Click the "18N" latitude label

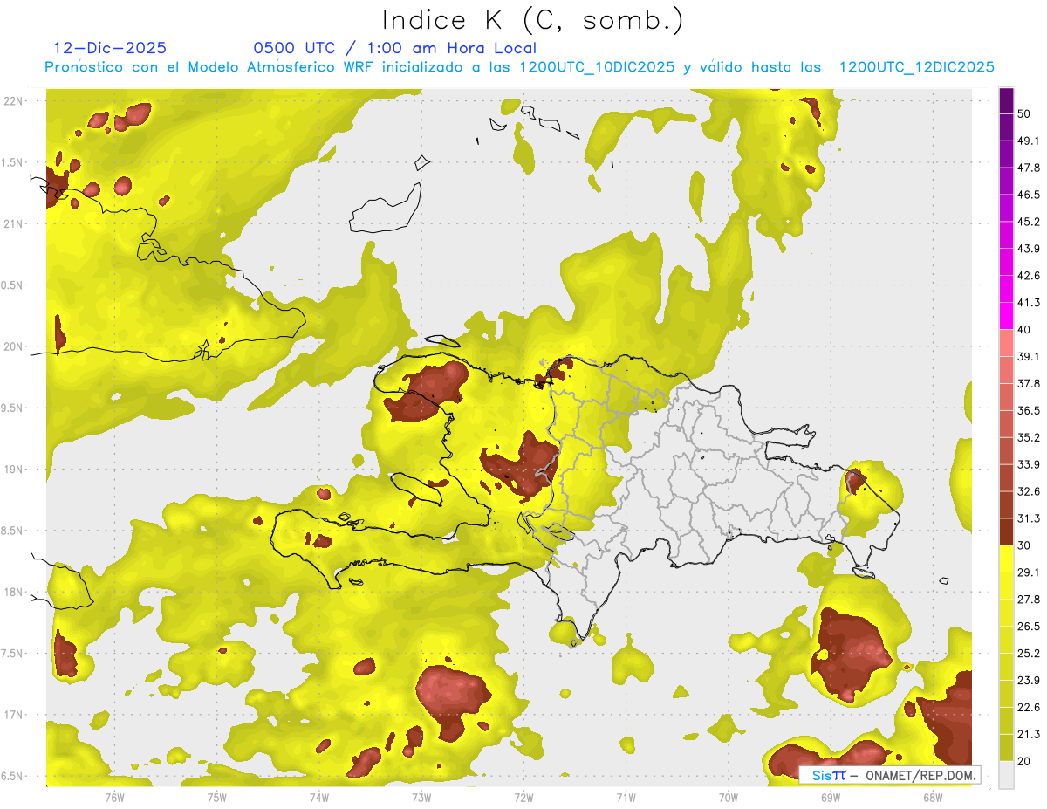click(x=13, y=592)
